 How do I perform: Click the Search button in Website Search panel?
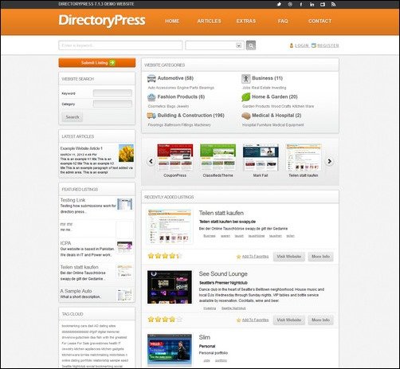click(73, 117)
